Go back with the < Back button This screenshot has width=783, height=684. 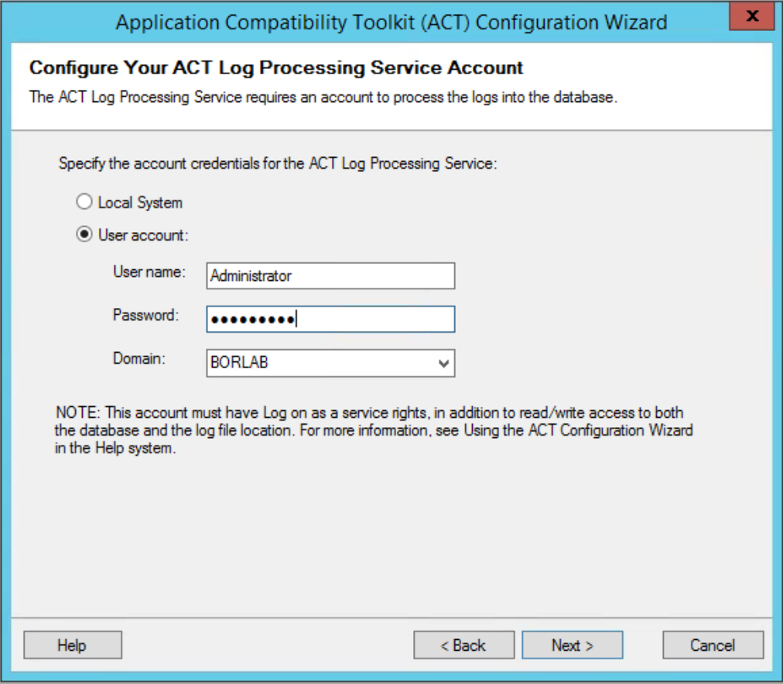[464, 645]
